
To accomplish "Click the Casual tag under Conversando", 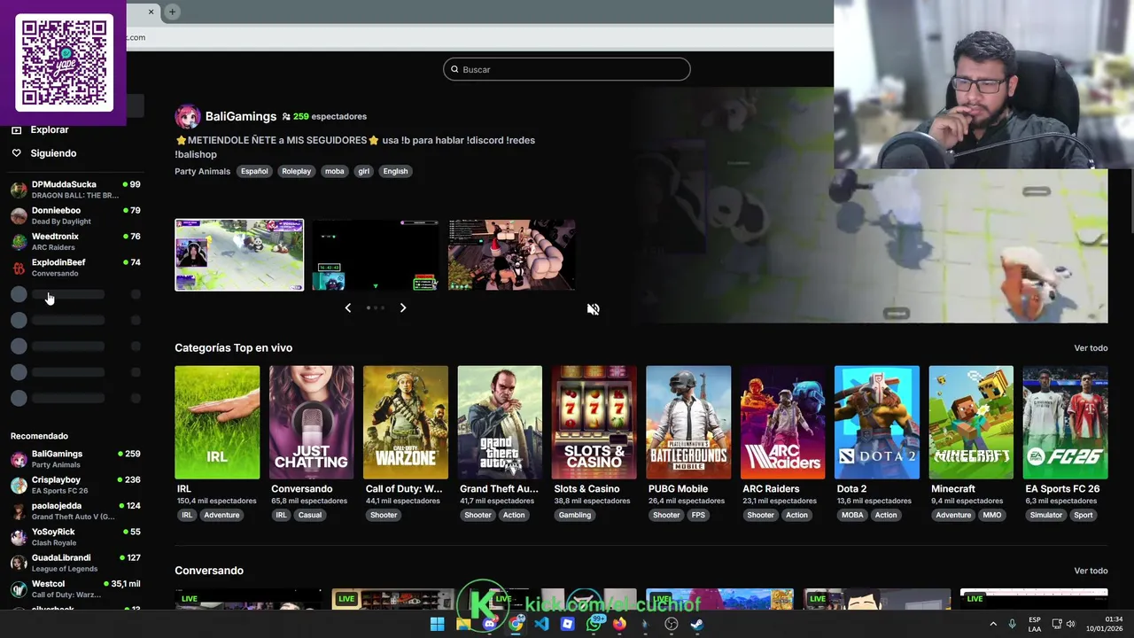I will click(x=310, y=515).
